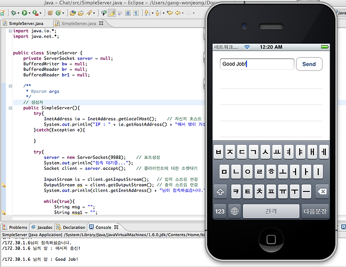Image resolution: width=346 pixels, height=267 pixels.
Task: Tap the Send button on the iPhone
Action: tap(309, 64)
